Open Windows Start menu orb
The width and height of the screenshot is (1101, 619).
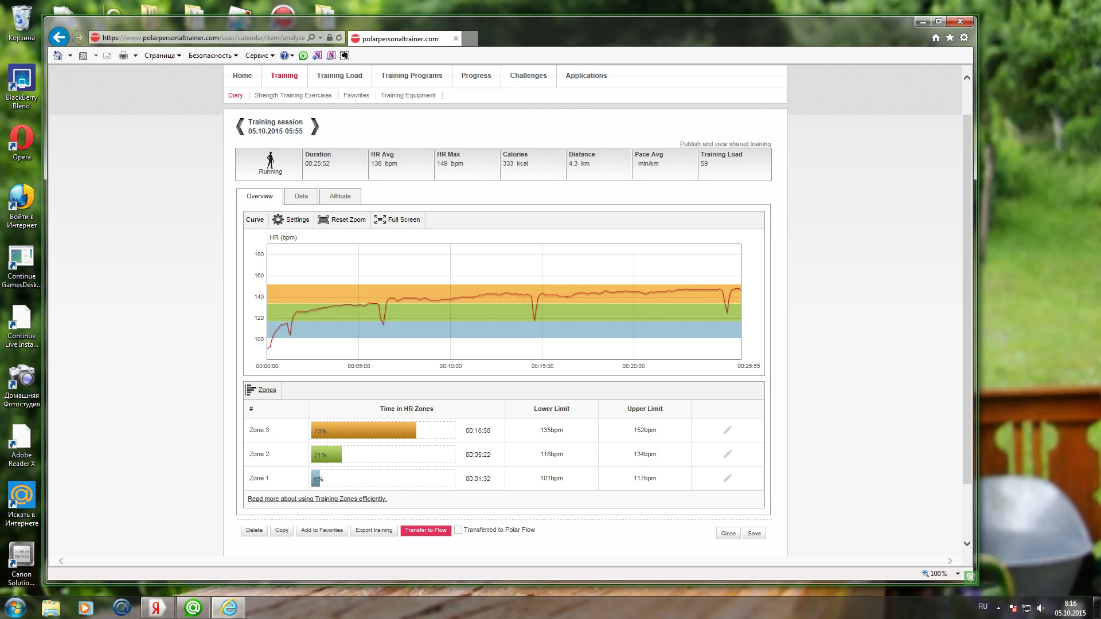coord(15,607)
